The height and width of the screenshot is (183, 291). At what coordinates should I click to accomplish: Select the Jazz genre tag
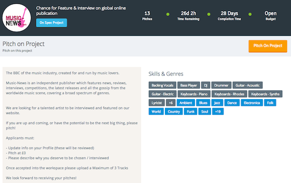(217, 103)
